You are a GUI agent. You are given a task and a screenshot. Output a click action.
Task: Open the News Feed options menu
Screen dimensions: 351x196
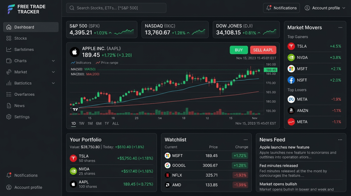pyautogui.click(x=340, y=140)
